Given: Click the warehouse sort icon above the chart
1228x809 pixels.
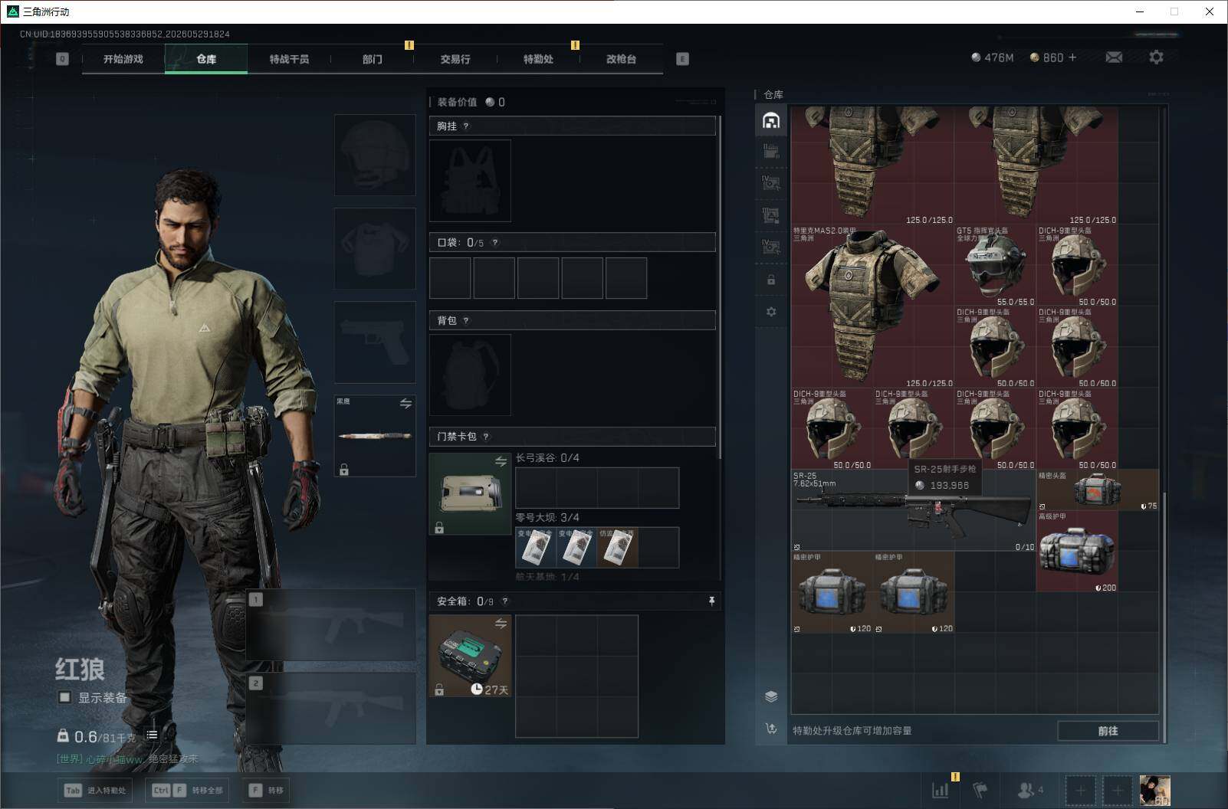Looking at the screenshot, I should pyautogui.click(x=771, y=729).
